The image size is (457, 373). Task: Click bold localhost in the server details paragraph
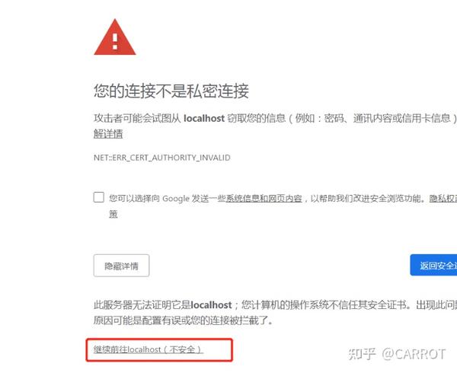coord(211,304)
